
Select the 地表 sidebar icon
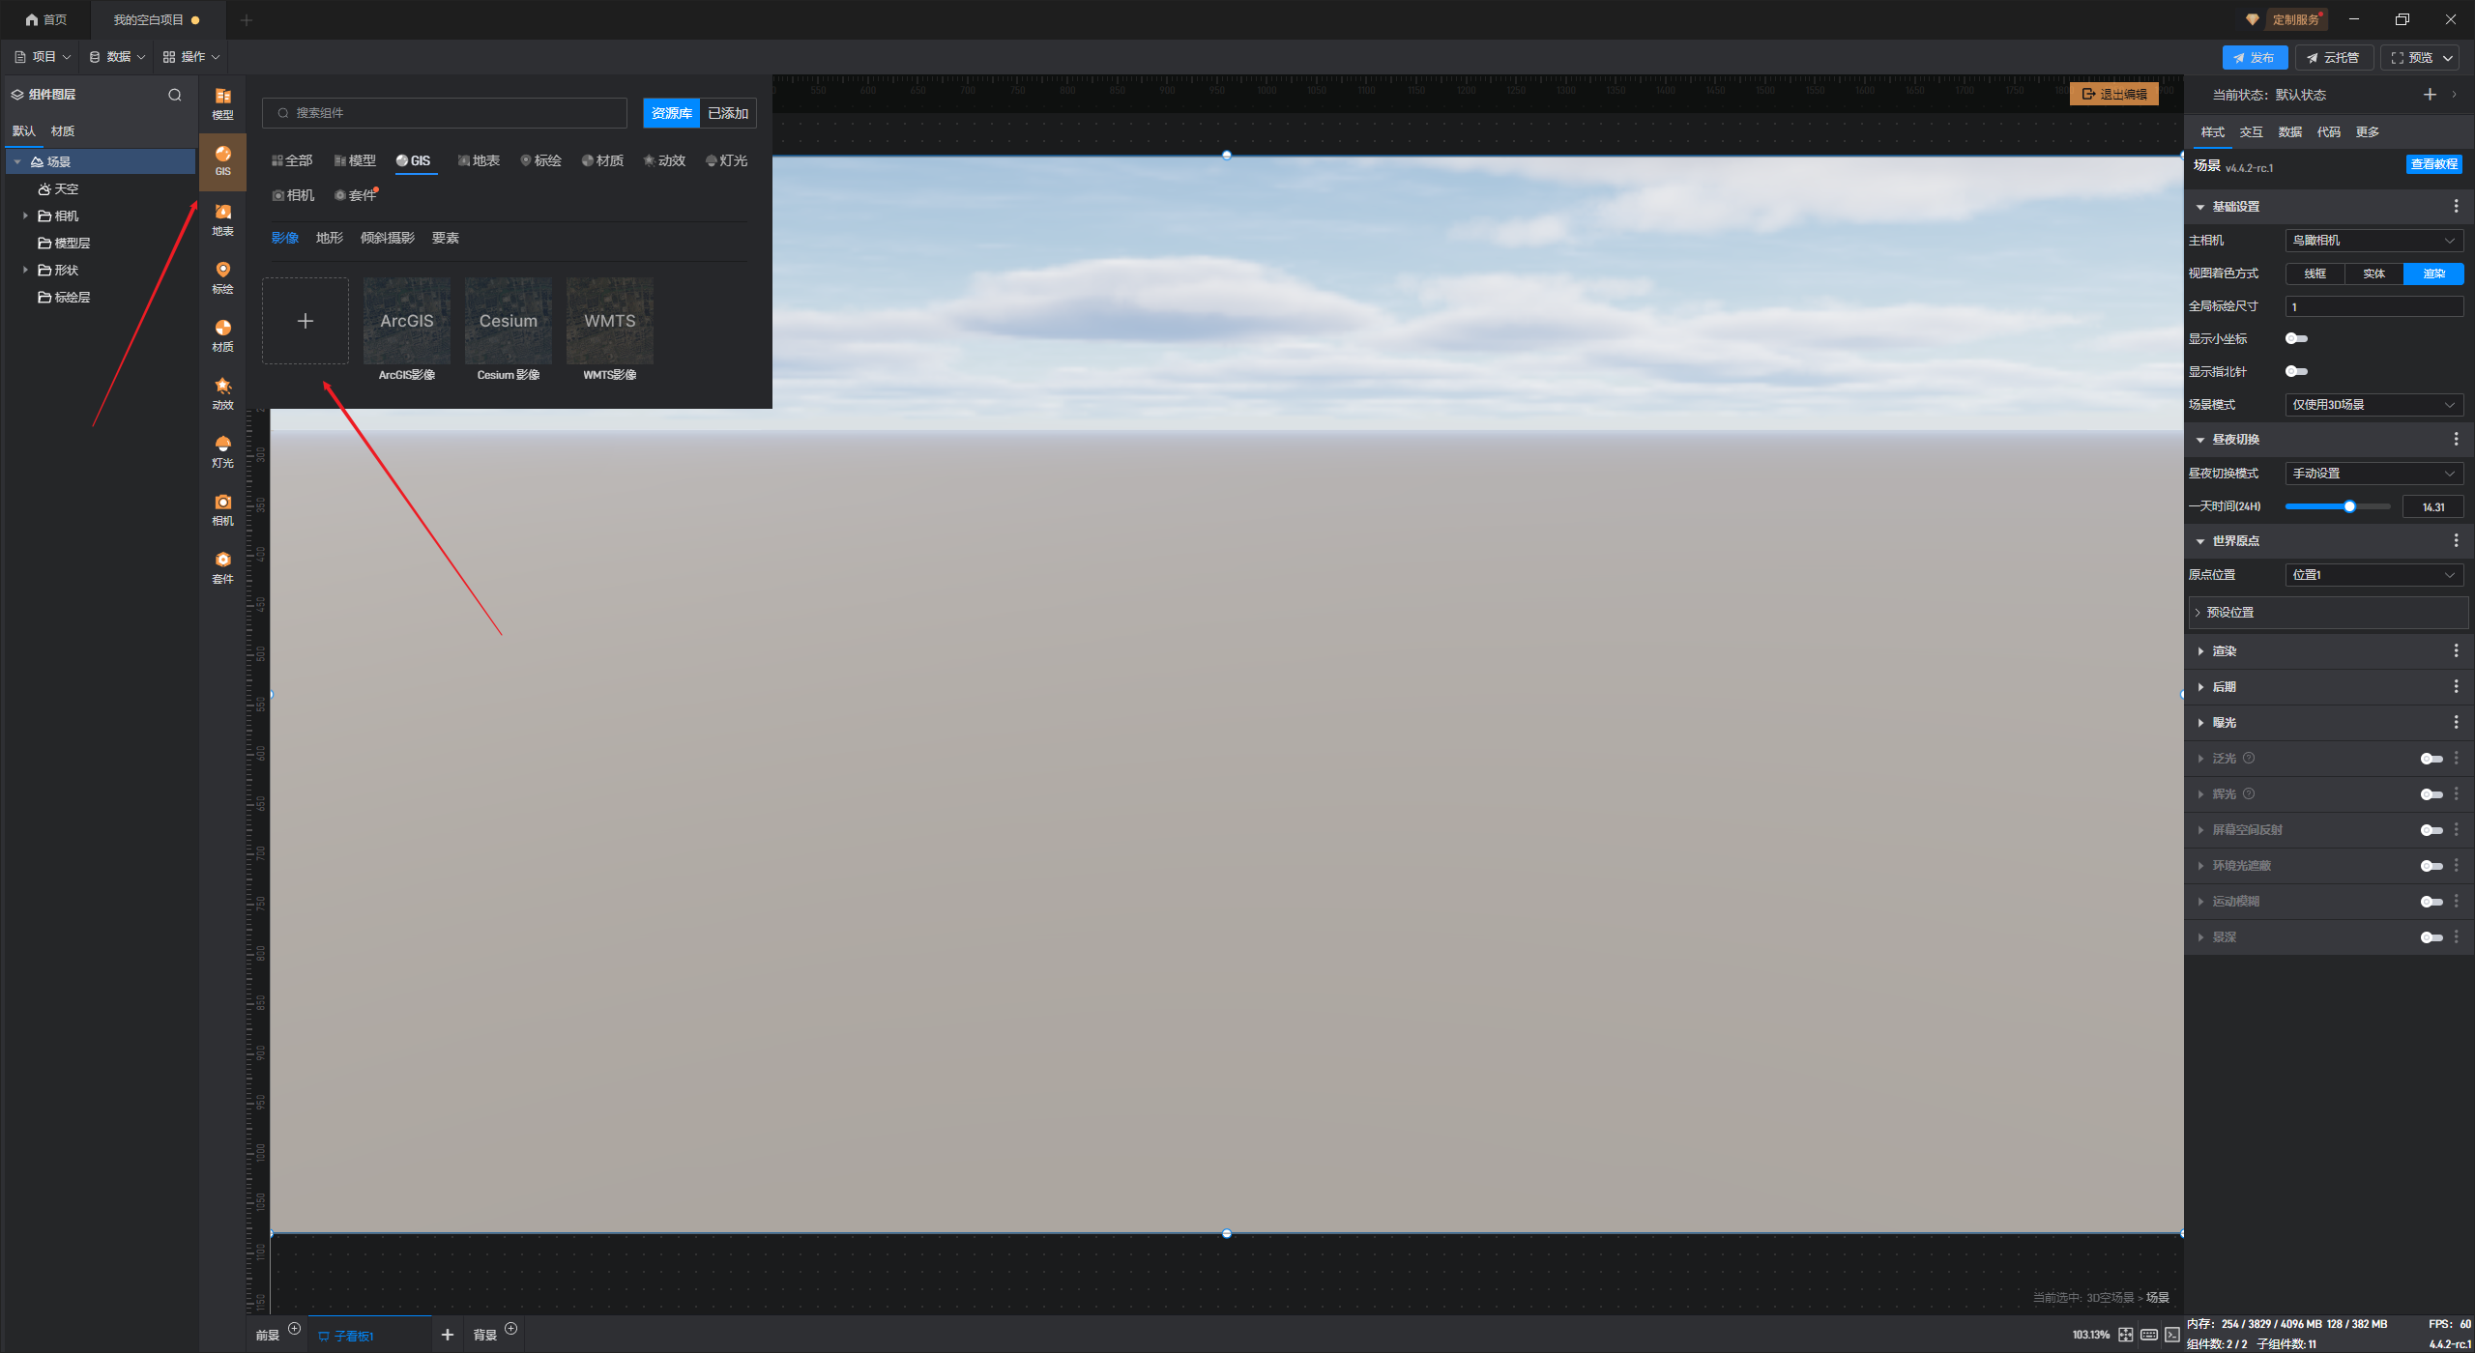[x=222, y=219]
